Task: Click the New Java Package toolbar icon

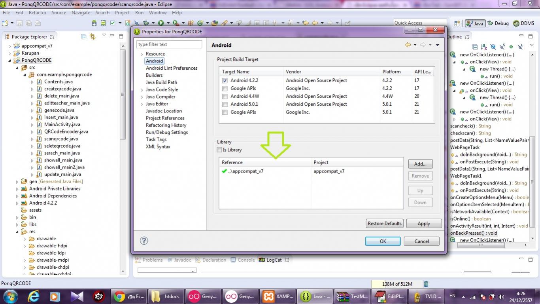Action: pos(191,23)
